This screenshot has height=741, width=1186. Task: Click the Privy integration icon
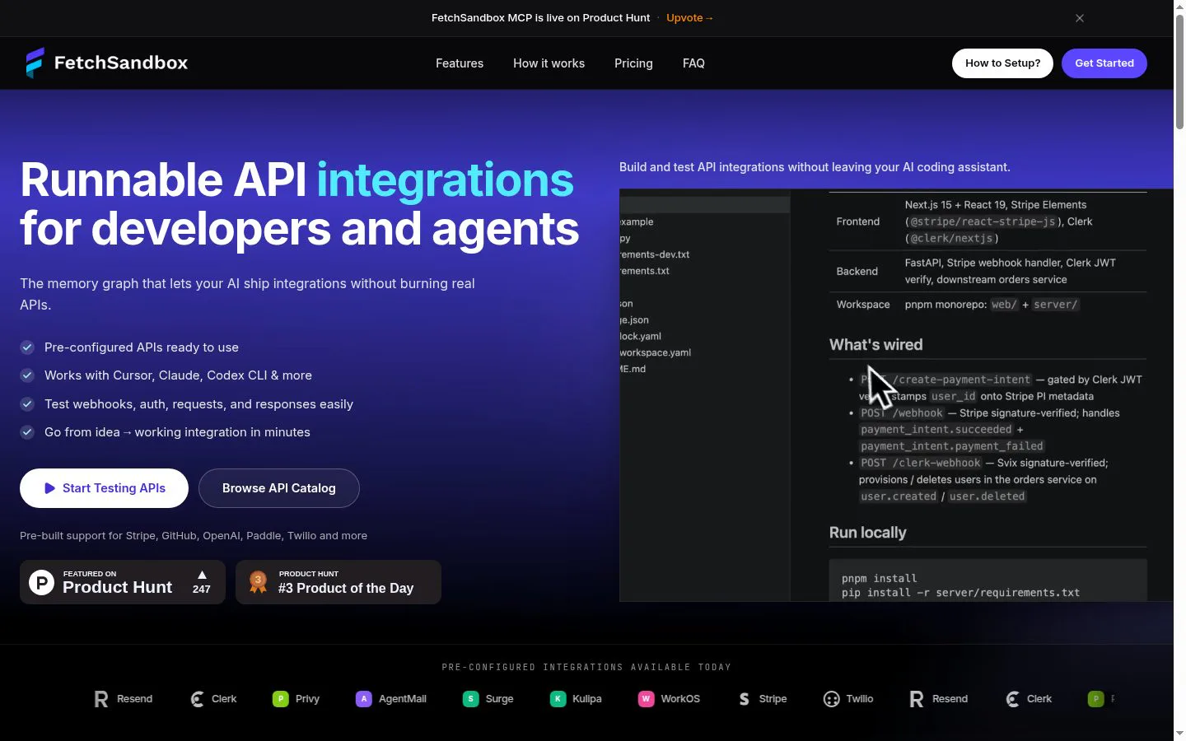281,699
